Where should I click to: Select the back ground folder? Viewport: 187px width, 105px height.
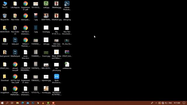click(5, 53)
